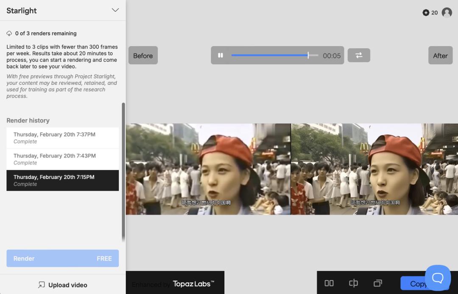
Task: Open the chat support bubble
Action: click(438, 278)
